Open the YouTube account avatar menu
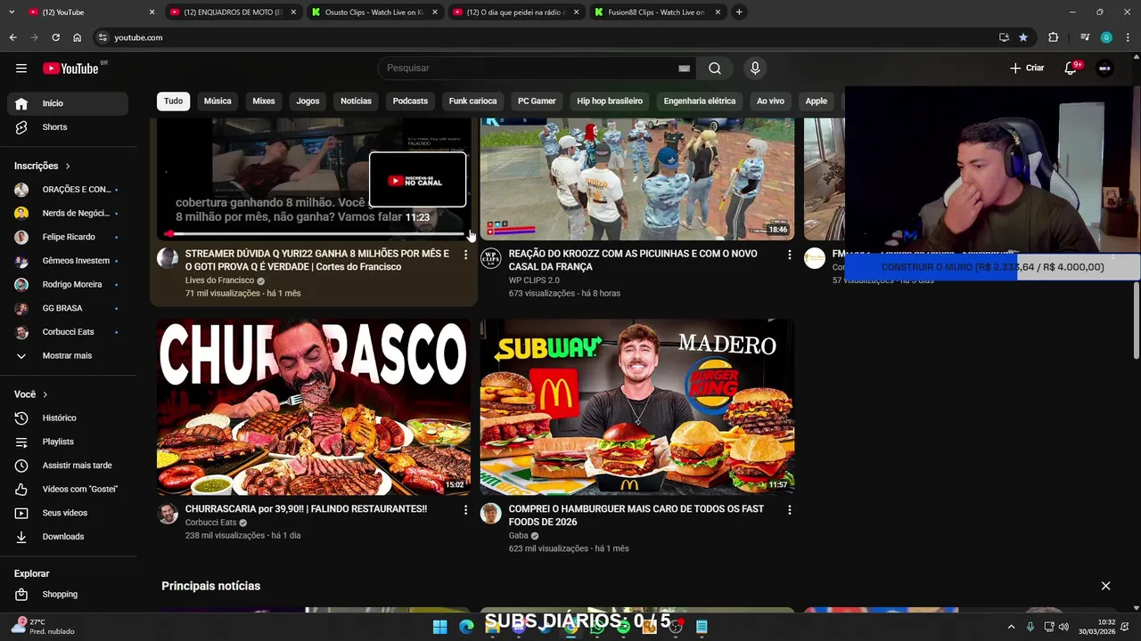The height and width of the screenshot is (641, 1141). (x=1104, y=69)
